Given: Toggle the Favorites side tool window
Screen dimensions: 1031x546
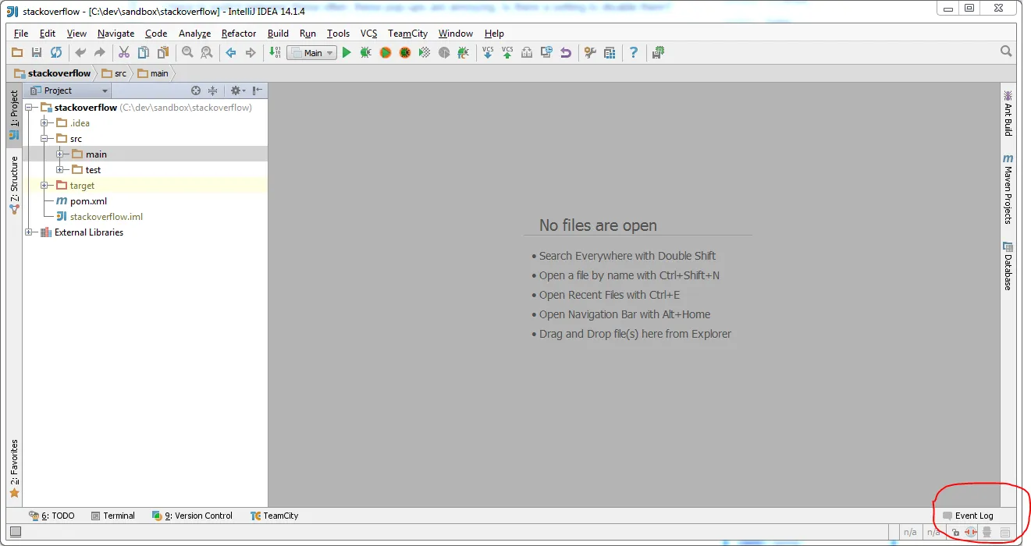Looking at the screenshot, I should coord(14,468).
